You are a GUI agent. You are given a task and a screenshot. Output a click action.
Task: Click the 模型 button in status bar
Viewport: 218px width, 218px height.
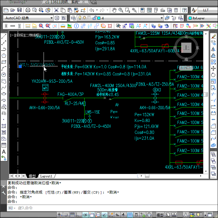(160, 215)
